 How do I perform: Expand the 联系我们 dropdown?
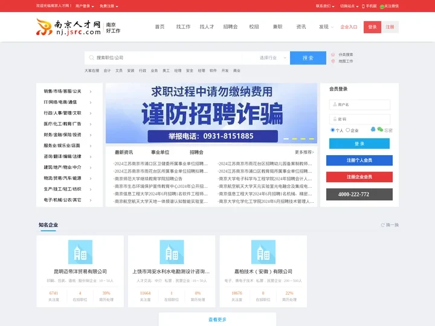tap(325, 6)
